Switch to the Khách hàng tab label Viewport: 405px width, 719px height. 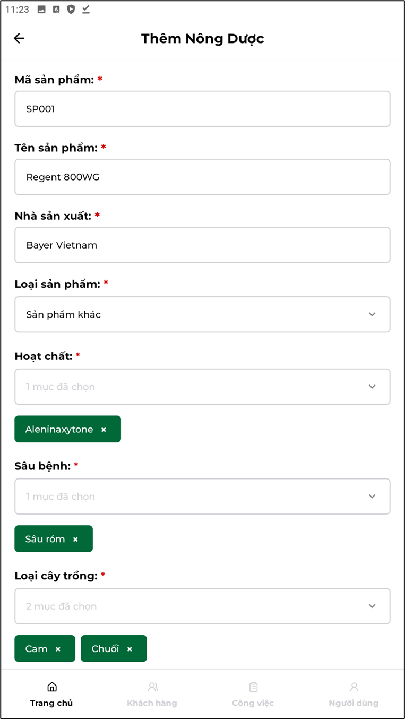tap(152, 703)
